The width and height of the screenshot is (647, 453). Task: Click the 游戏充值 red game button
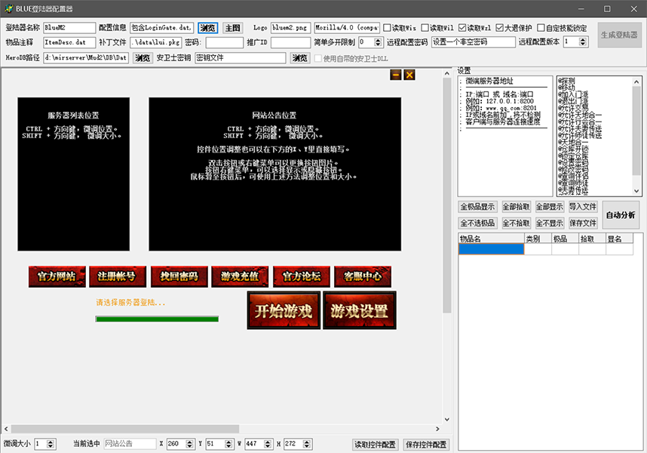coord(240,276)
